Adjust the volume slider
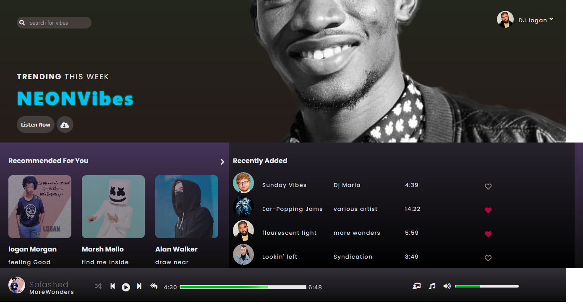583x306 pixels. point(487,286)
